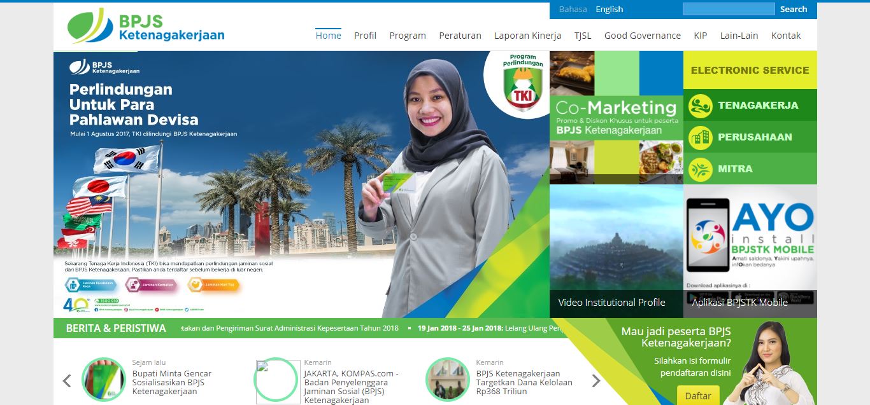The height and width of the screenshot is (405, 870).
Task: Click the Bupati news round thumbnail
Action: click(x=104, y=380)
